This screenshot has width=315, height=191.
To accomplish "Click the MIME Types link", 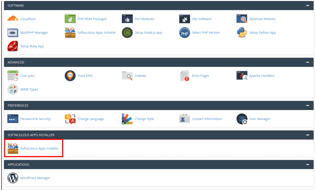I will pyautogui.click(x=29, y=89).
